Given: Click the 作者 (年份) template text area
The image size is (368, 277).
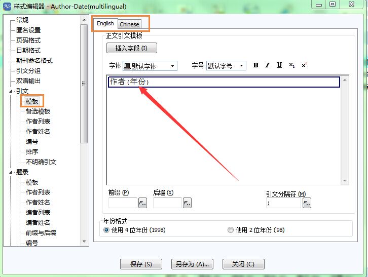Looking at the screenshot, I should 224,82.
